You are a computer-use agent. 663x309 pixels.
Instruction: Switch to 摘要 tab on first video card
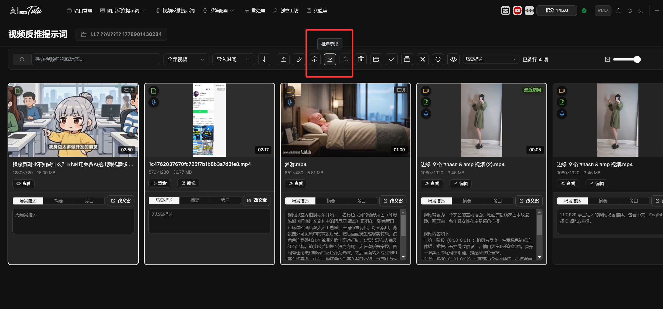pyautogui.click(x=59, y=201)
